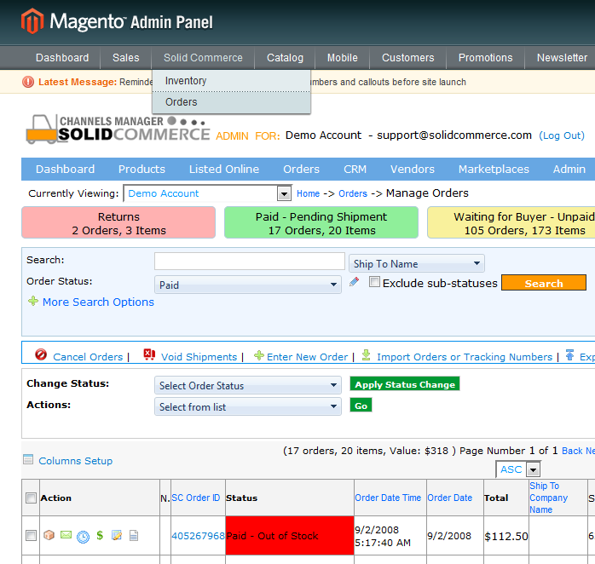Click the Void Shipments truck icon
The image size is (595, 564).
tap(149, 354)
